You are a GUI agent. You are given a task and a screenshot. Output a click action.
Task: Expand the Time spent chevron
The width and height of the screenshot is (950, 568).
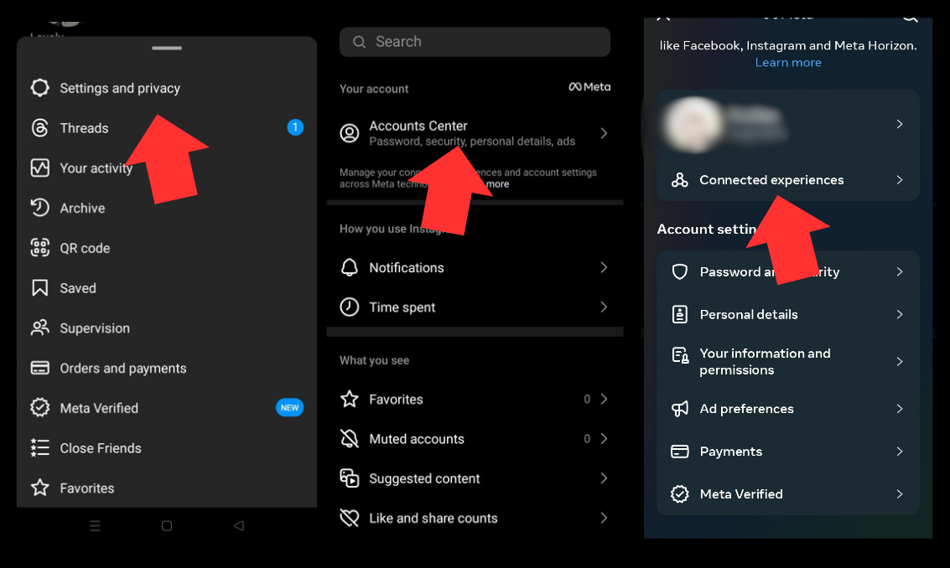click(x=604, y=307)
